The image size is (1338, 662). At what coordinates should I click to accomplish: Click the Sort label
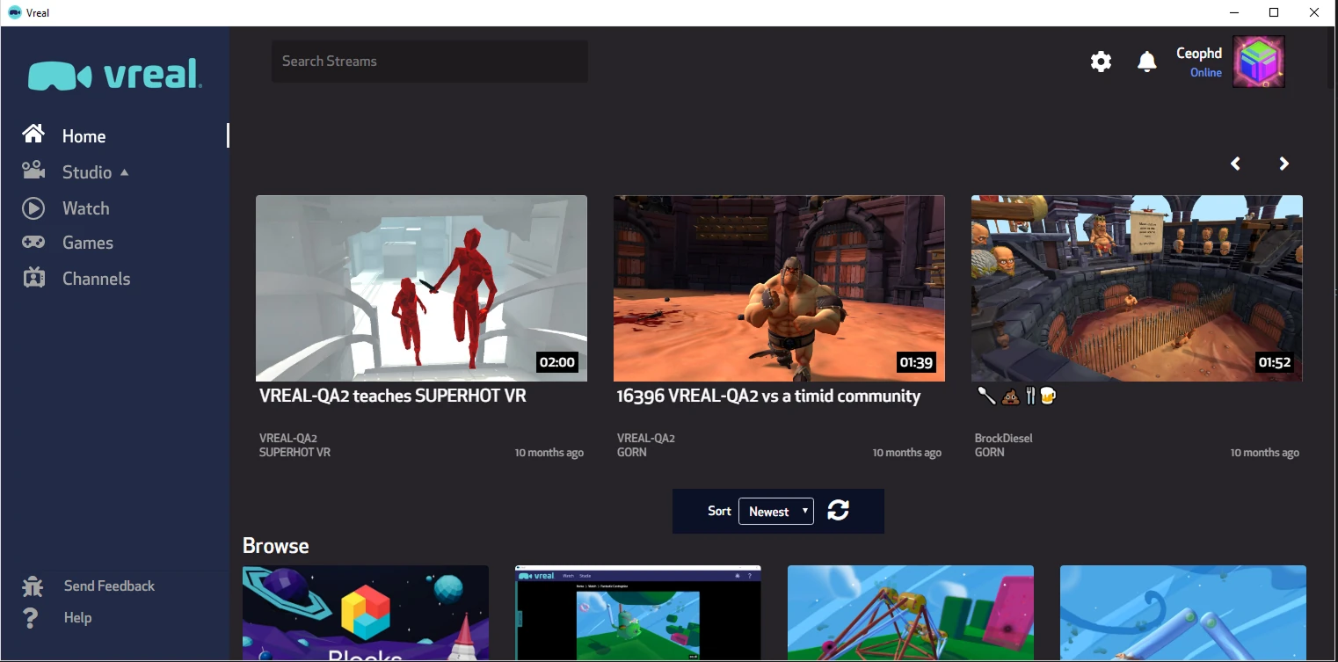(719, 511)
